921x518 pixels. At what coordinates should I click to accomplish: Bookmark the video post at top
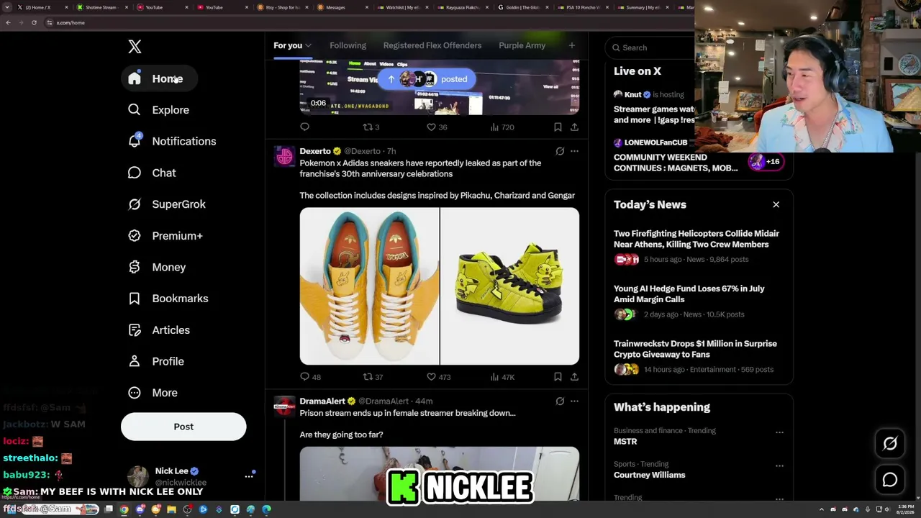(x=558, y=127)
